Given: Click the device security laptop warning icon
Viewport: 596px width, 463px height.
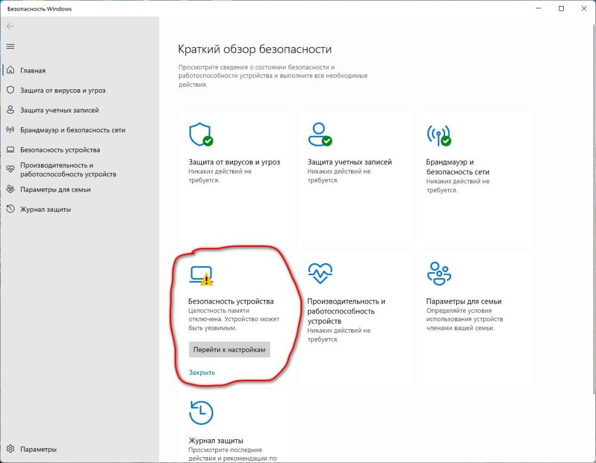Looking at the screenshot, I should 200,274.
